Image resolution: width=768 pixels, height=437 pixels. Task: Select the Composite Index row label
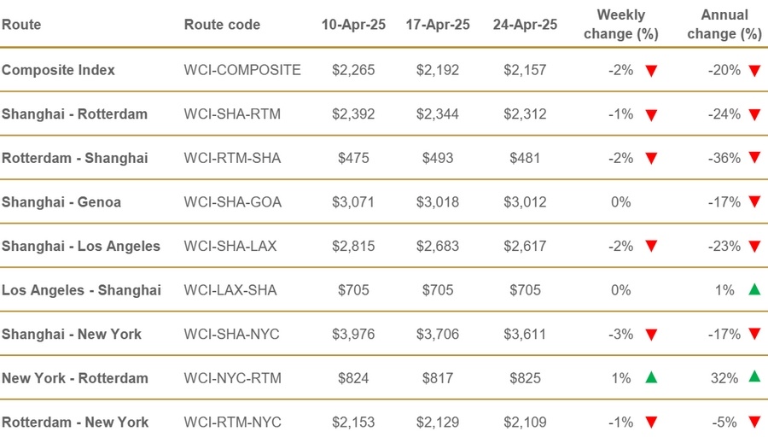pyautogui.click(x=58, y=70)
